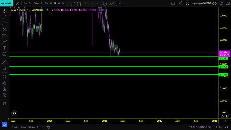
Task: Select the weekly W timeframe
Action: [59, 3]
